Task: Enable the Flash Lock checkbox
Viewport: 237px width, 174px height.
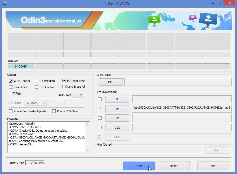Action: click(x=11, y=87)
